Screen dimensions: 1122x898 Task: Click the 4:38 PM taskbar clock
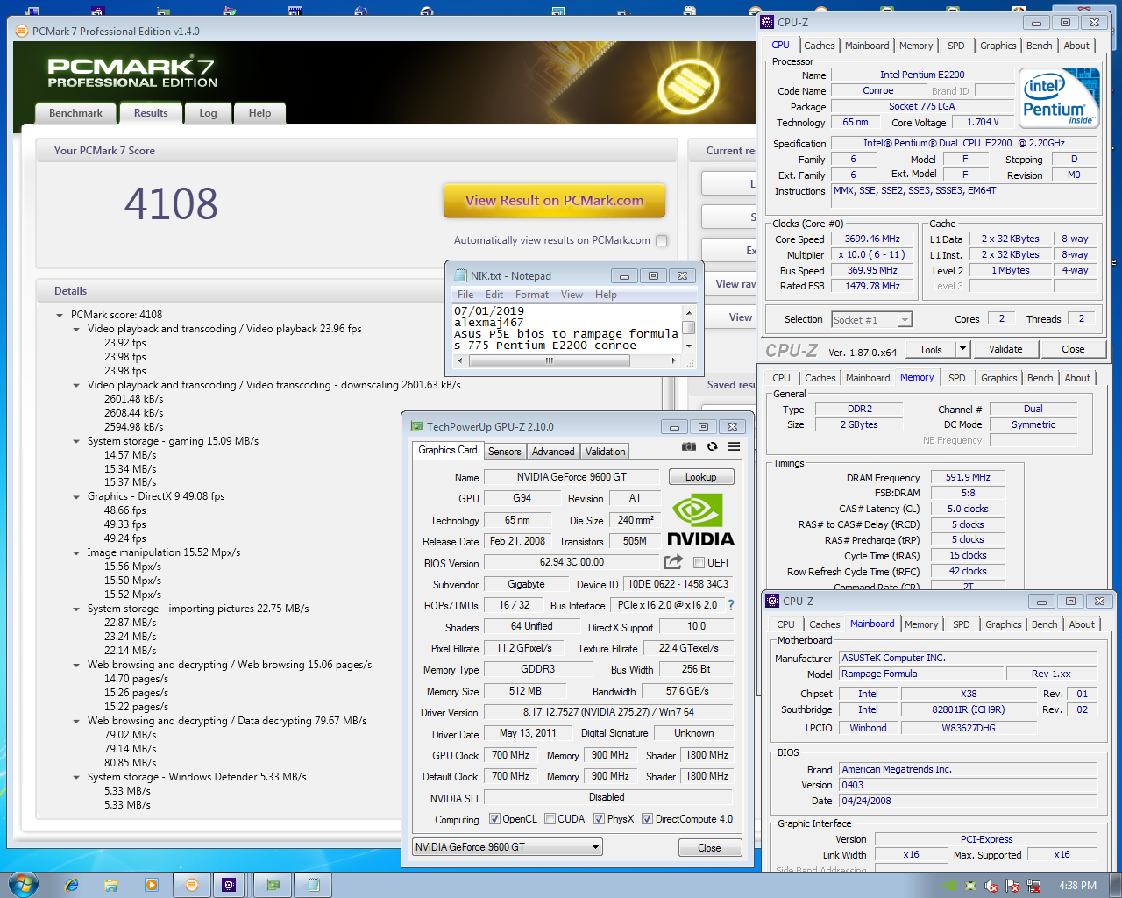tap(1077, 886)
